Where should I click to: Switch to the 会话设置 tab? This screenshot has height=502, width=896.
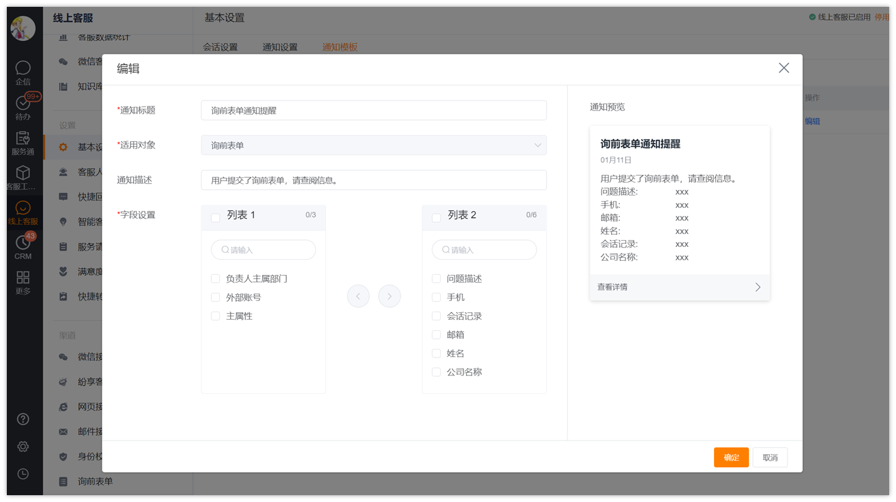(x=220, y=47)
